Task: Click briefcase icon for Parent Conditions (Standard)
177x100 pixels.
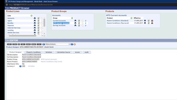Action: pos(152,21)
